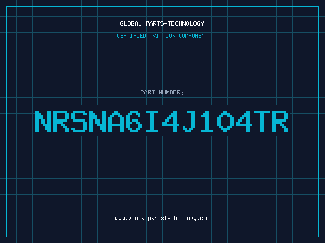Click the letter S in the part number

coord(79,122)
